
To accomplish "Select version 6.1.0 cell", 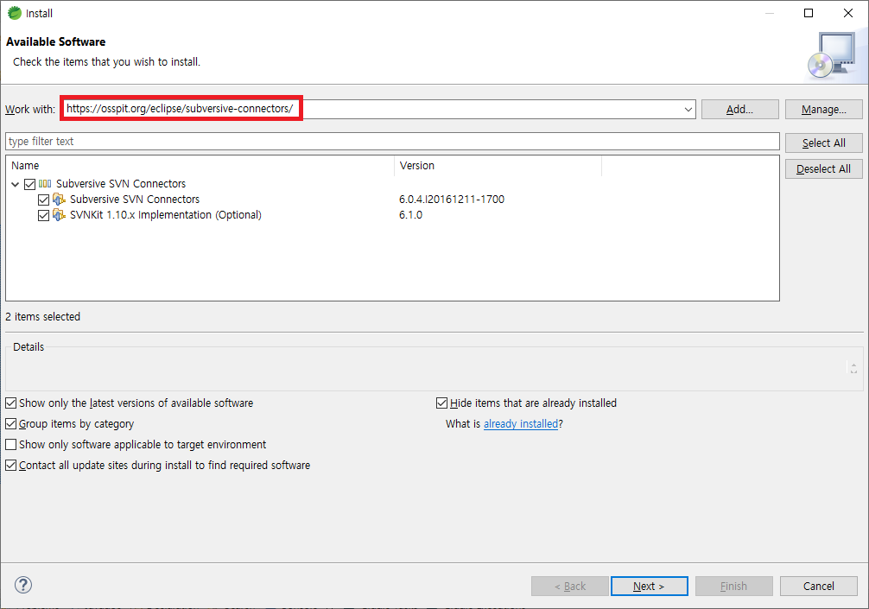I will point(410,214).
